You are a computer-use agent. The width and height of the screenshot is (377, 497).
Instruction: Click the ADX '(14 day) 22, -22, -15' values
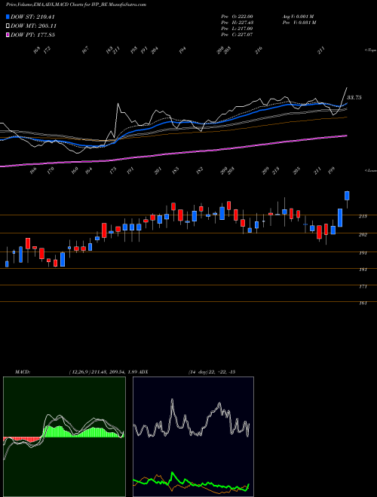[x=212, y=372]
